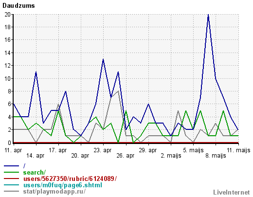Click the LiveInternet label
This screenshot has width=253, height=197.
tap(232, 193)
